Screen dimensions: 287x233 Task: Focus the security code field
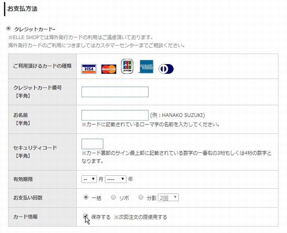[x=92, y=144]
